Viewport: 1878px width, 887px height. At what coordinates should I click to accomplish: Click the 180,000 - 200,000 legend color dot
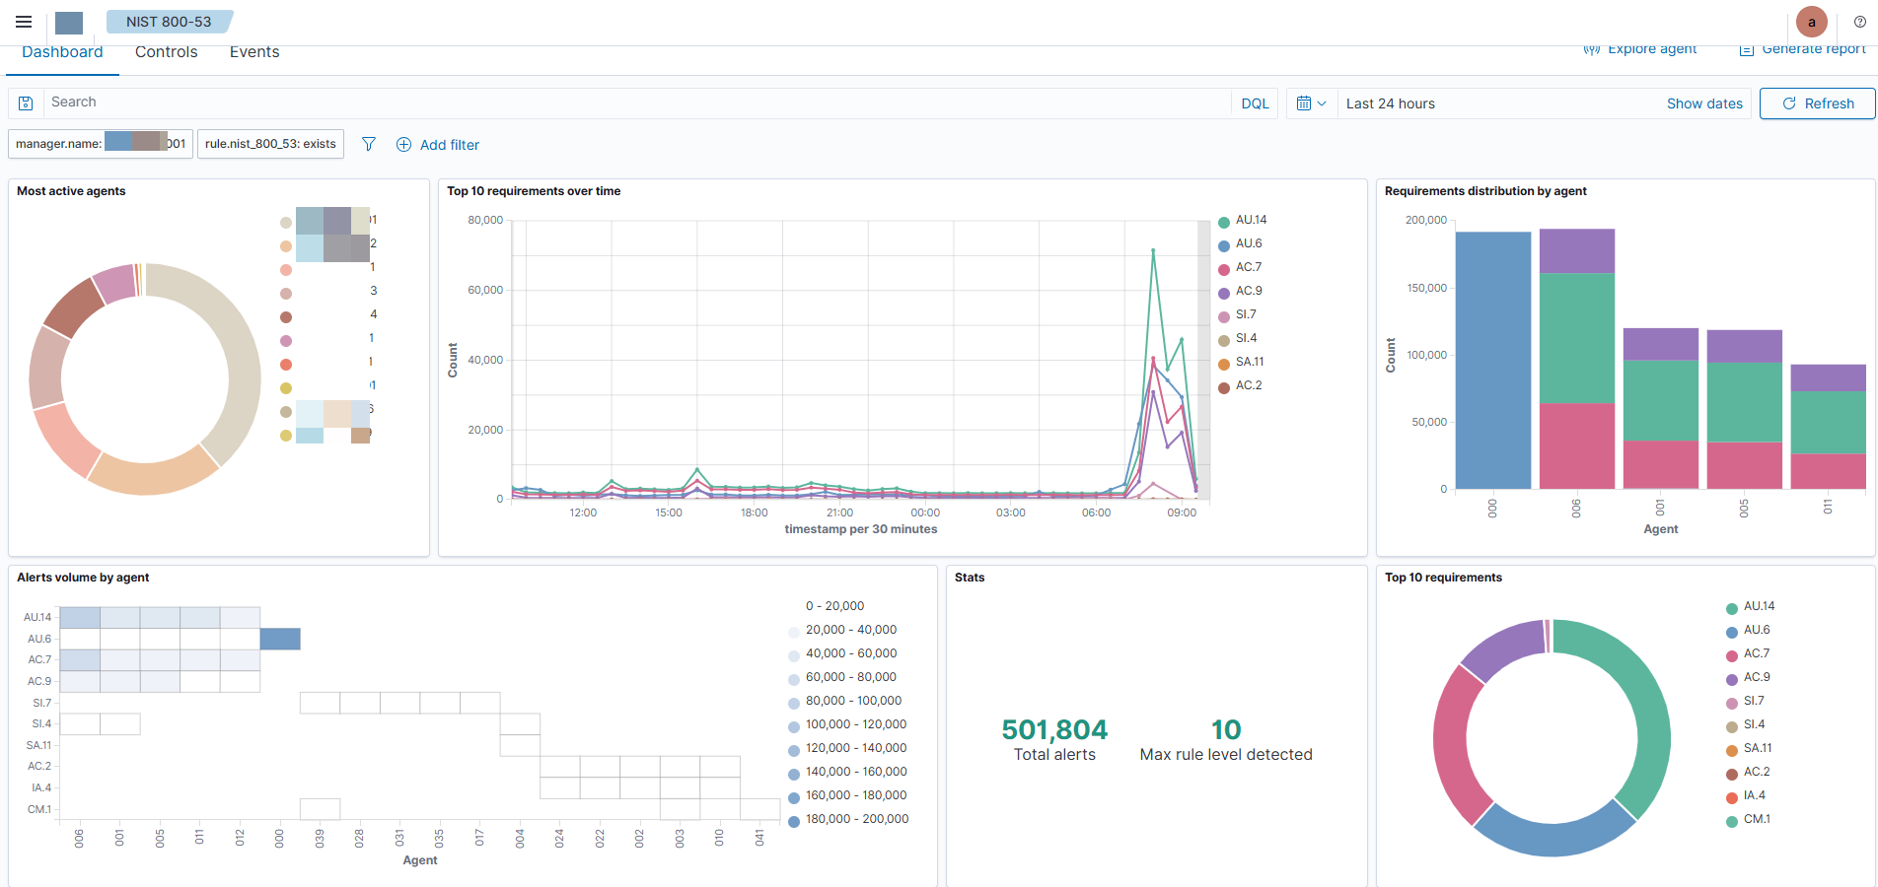tap(794, 821)
